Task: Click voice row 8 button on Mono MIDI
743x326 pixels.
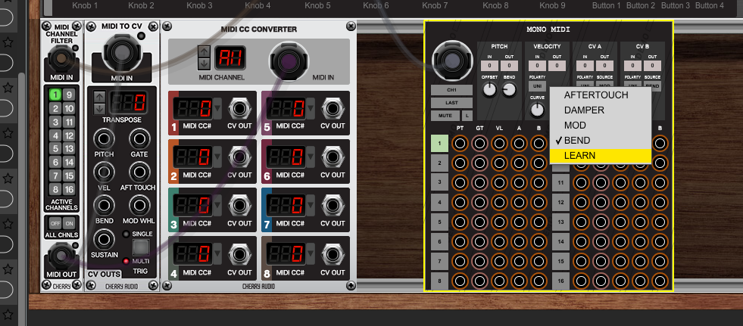Action: [x=439, y=281]
